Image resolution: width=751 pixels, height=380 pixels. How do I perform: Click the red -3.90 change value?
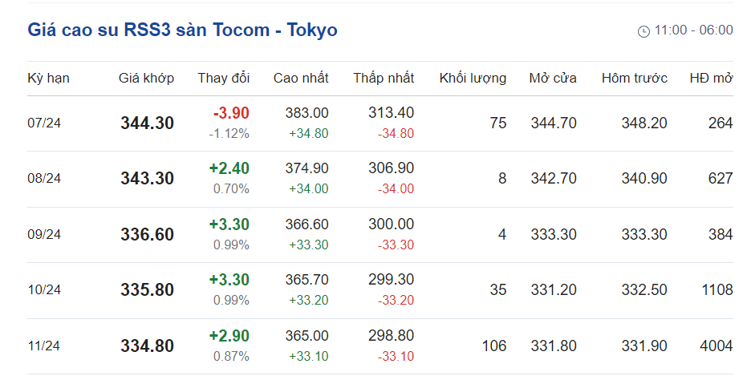pyautogui.click(x=231, y=113)
